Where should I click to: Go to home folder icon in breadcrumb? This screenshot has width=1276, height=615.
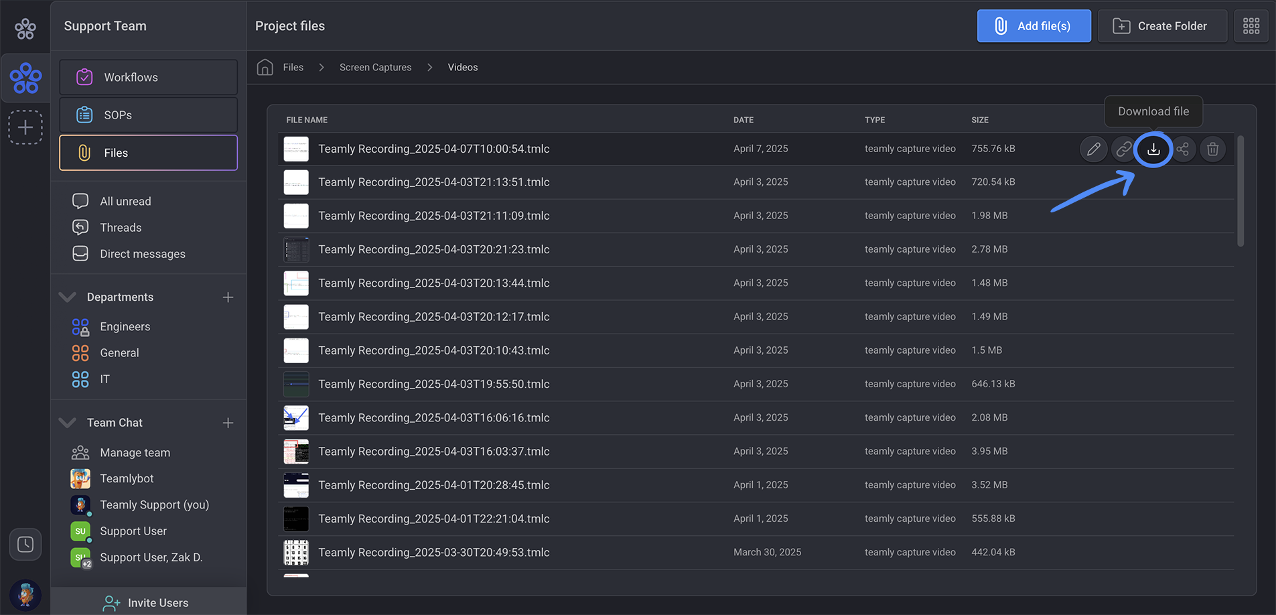click(265, 67)
